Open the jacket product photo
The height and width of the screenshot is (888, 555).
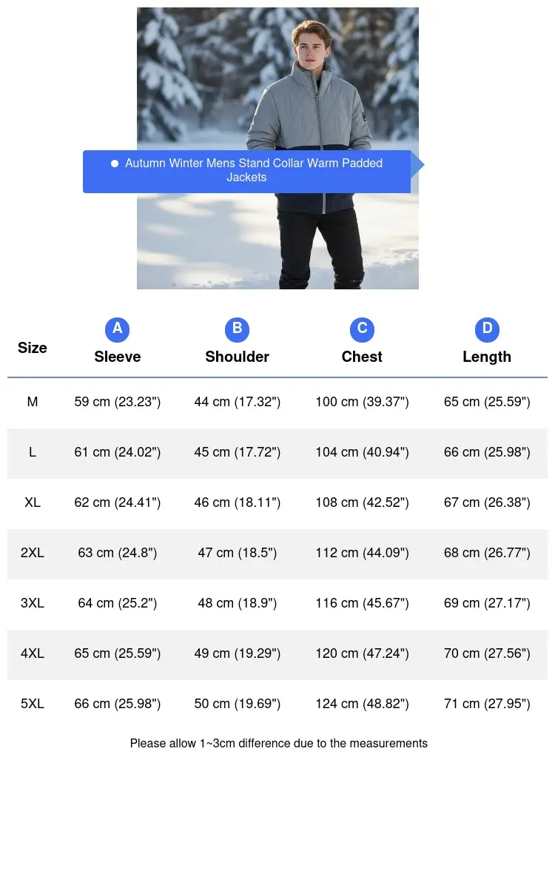(277, 148)
